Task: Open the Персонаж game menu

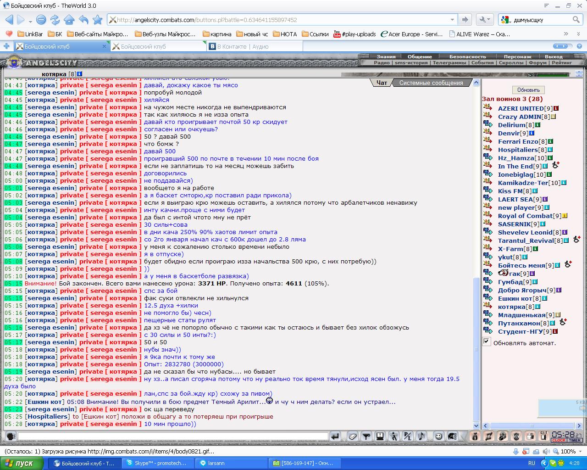Action: click(x=518, y=57)
